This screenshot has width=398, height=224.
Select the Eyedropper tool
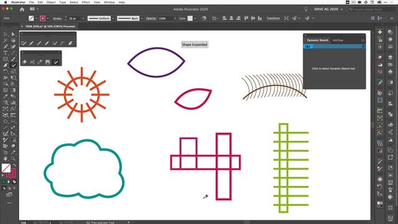6,96
